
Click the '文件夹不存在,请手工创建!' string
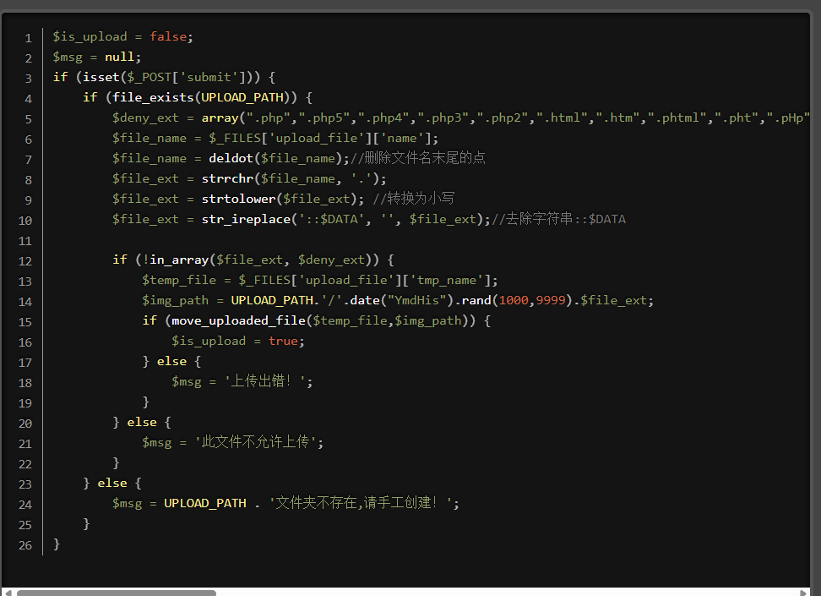[361, 503]
